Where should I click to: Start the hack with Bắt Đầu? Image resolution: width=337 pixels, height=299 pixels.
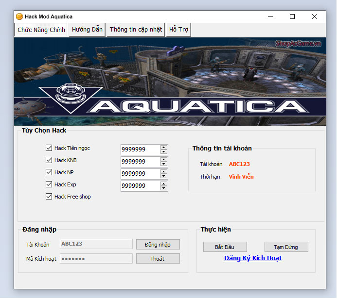click(x=225, y=247)
